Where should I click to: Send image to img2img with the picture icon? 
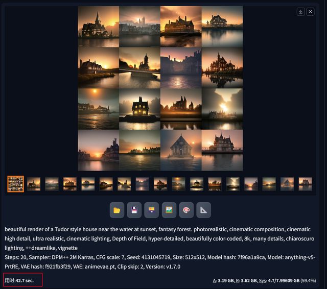coord(169,210)
